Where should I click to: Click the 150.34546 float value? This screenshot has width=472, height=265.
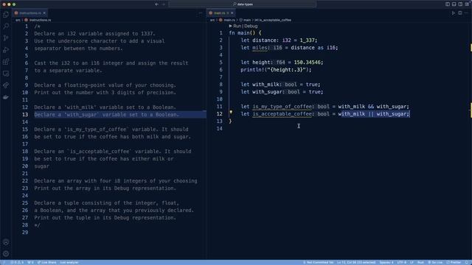click(x=307, y=63)
